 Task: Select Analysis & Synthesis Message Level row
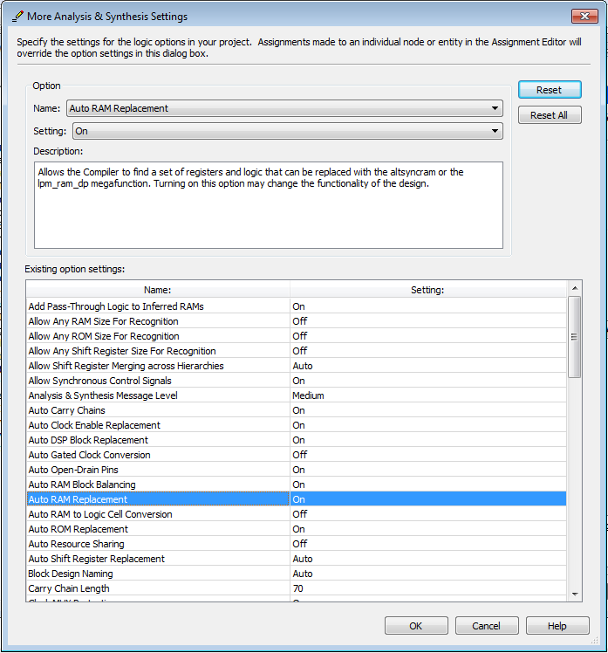pos(103,395)
